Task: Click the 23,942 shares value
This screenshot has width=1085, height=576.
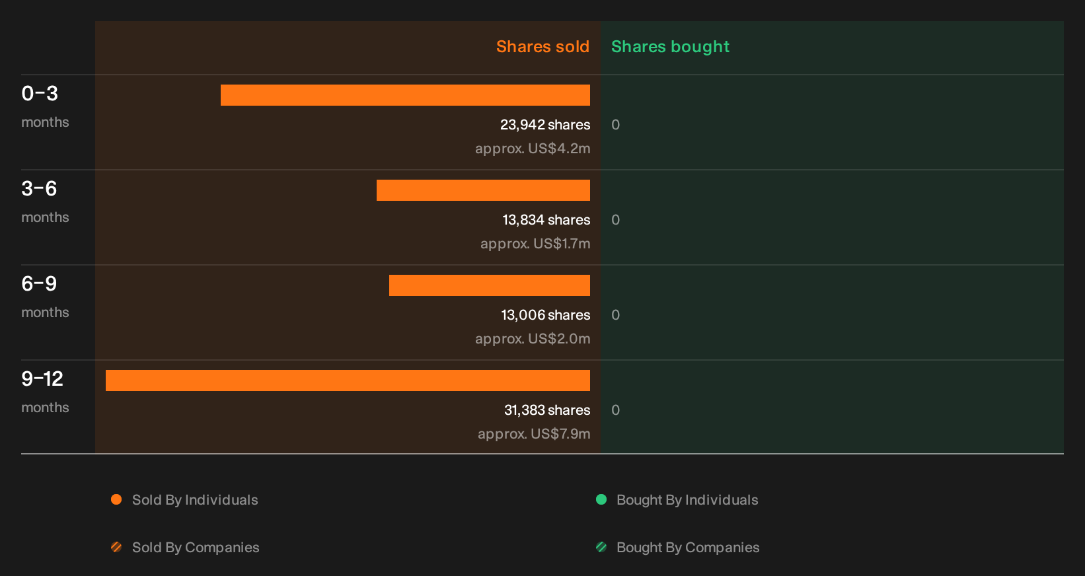Action: pyautogui.click(x=545, y=125)
